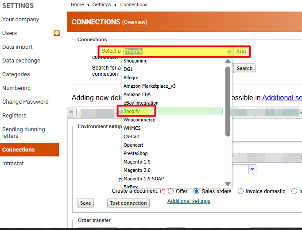Choose WHMCS from the list
This screenshot has height=230, width=302.
pos(173,128)
